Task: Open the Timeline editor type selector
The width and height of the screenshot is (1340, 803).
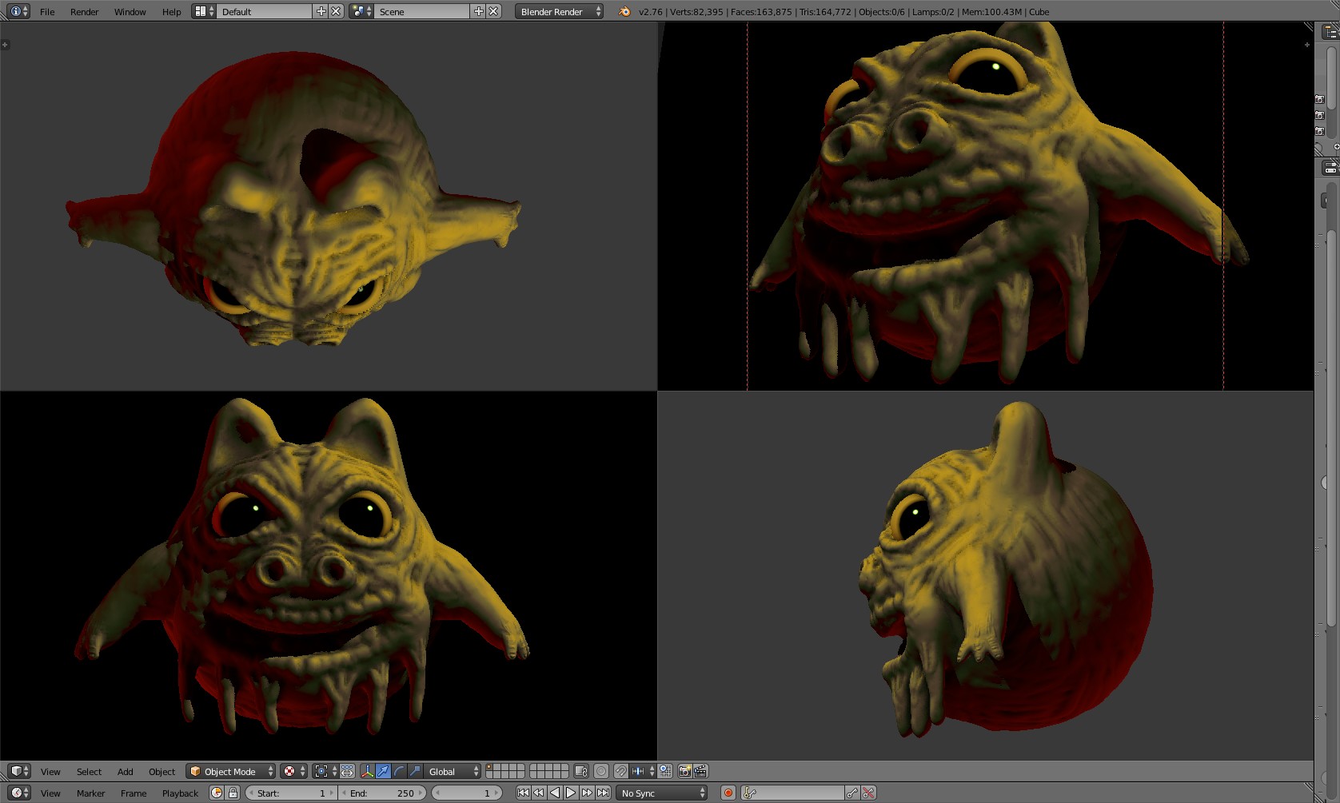Action: [x=19, y=793]
